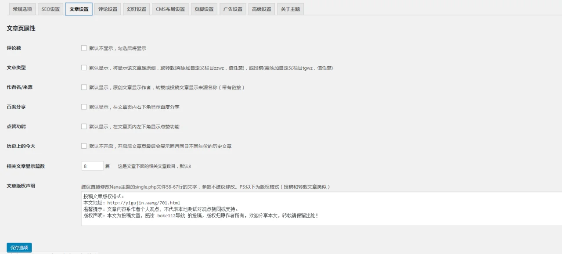Image resolution: width=562 pixels, height=254 pixels.
Task: Open the 幻灯设置 tab
Action: (x=136, y=9)
